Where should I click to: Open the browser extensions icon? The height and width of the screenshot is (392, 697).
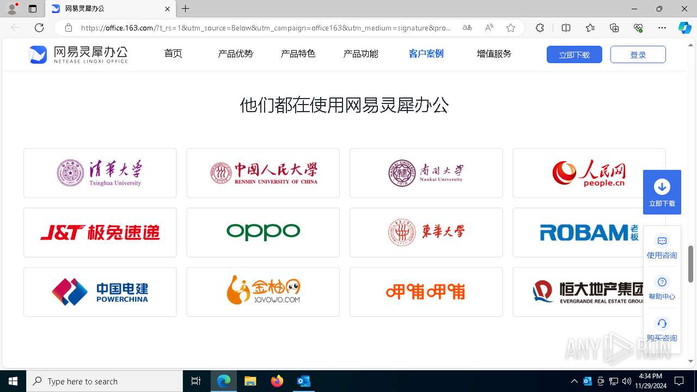click(540, 28)
